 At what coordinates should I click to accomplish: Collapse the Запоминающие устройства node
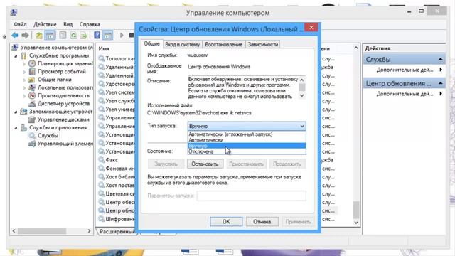click(16, 112)
